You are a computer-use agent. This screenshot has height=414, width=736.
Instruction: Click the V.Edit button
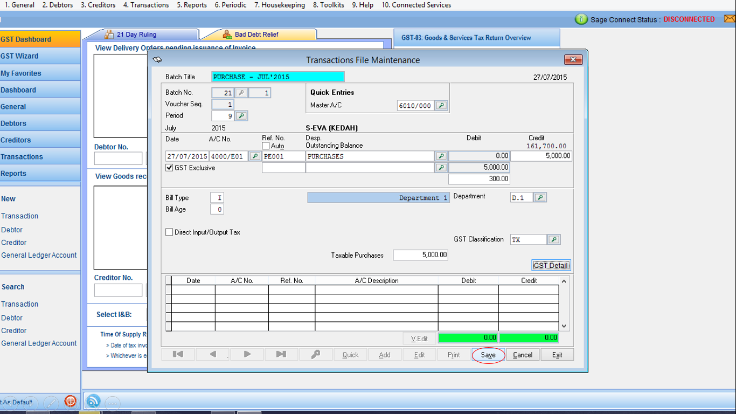pyautogui.click(x=419, y=339)
